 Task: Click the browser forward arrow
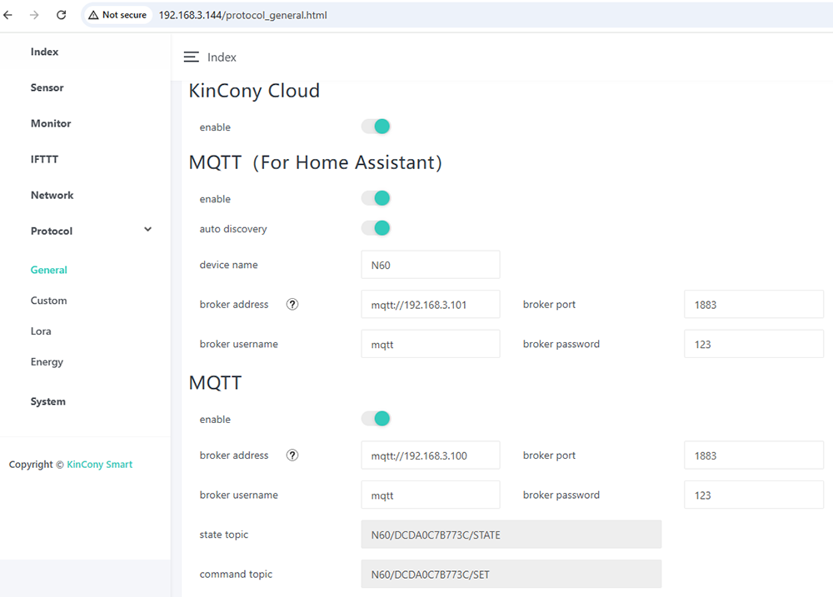point(34,15)
